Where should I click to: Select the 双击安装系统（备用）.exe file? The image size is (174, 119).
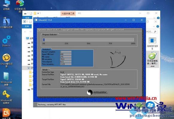[152, 60]
